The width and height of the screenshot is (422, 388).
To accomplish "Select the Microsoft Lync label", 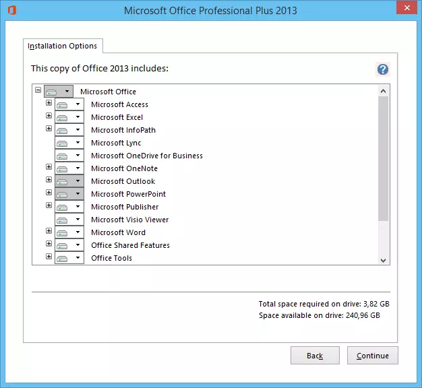I will click(x=116, y=143).
